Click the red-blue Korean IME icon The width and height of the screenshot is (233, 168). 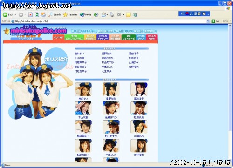click(x=187, y=14)
